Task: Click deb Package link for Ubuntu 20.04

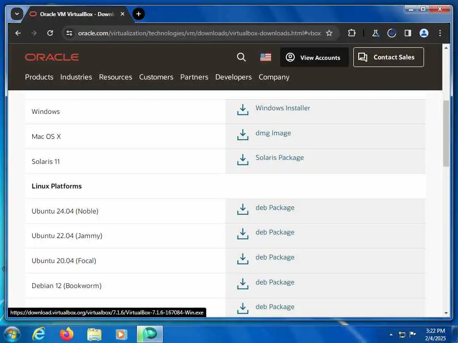Action: click(275, 257)
